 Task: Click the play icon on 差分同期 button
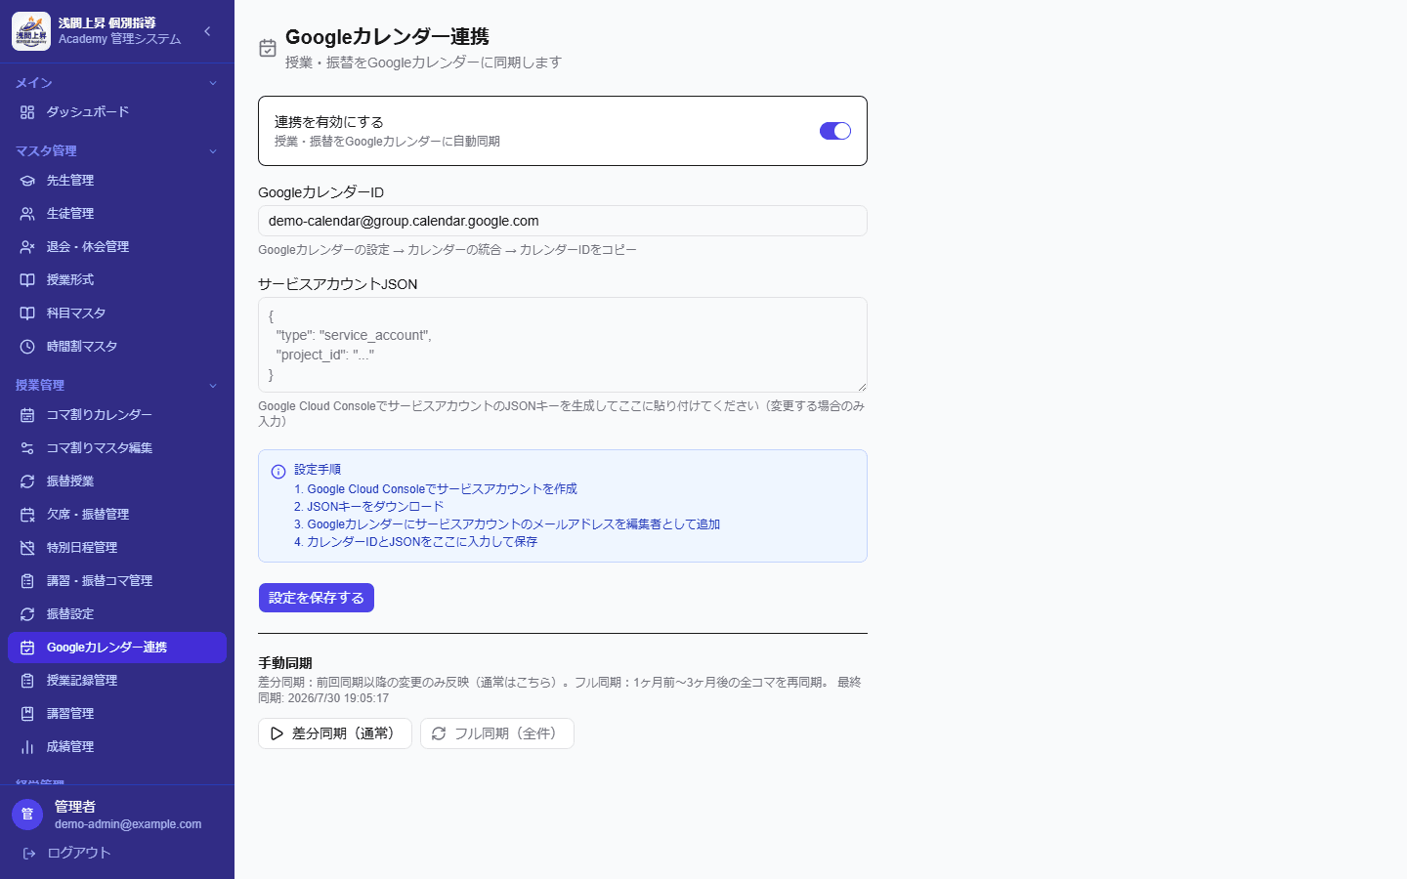click(277, 733)
